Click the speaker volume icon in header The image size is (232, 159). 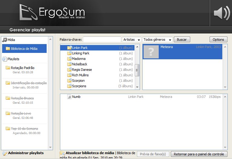(222, 13)
